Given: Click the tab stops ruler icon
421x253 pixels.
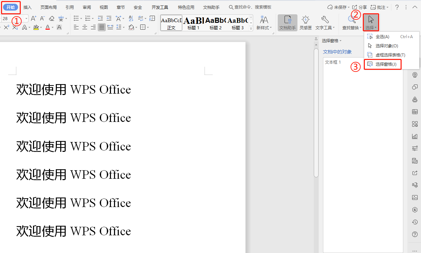Looking at the screenshot, I should [x=152, y=18].
